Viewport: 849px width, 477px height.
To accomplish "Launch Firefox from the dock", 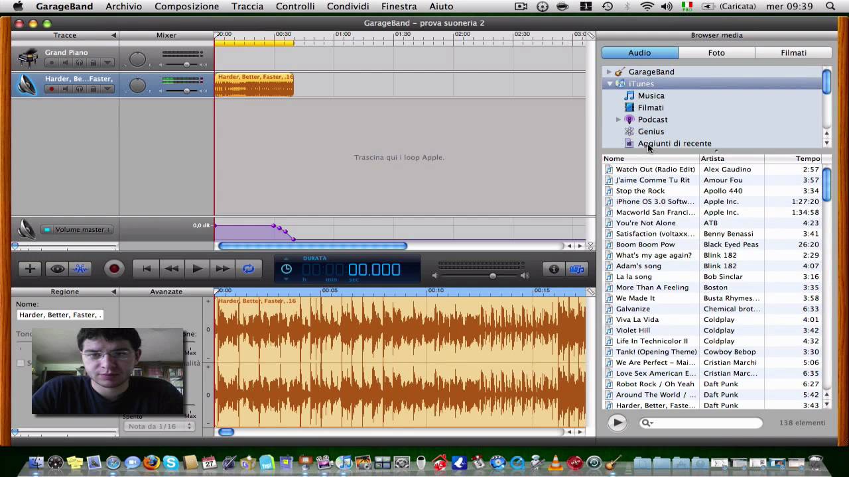I will (151, 462).
